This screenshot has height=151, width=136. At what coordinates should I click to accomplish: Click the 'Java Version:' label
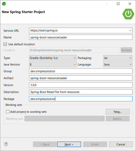(x=12, y=65)
